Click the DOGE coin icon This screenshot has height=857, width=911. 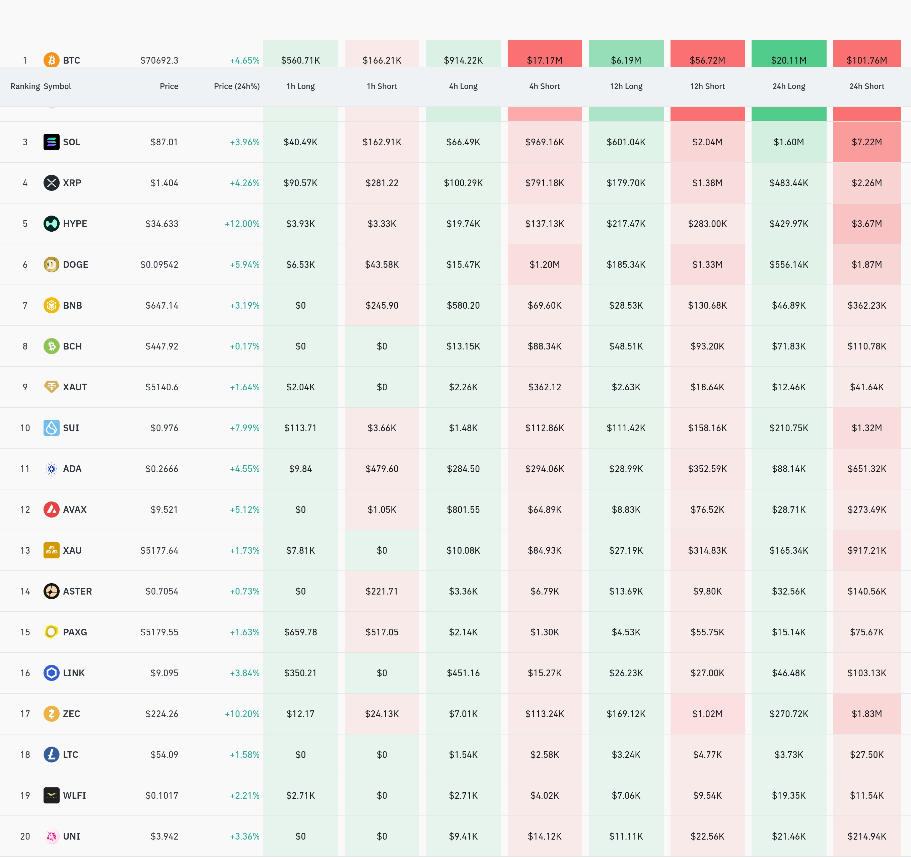[51, 264]
